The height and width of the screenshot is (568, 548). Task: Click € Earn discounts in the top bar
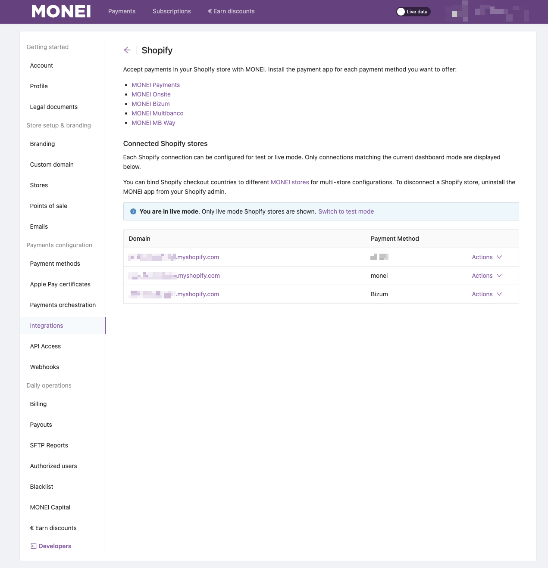point(231,11)
